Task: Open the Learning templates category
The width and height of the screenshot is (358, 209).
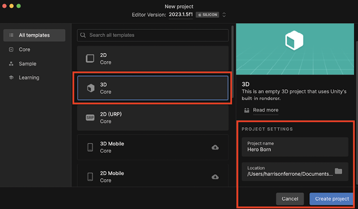Action: 29,78
